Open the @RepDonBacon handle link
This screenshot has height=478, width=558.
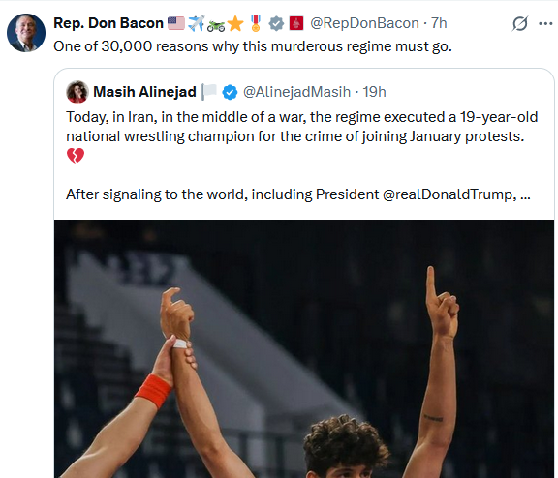364,23
